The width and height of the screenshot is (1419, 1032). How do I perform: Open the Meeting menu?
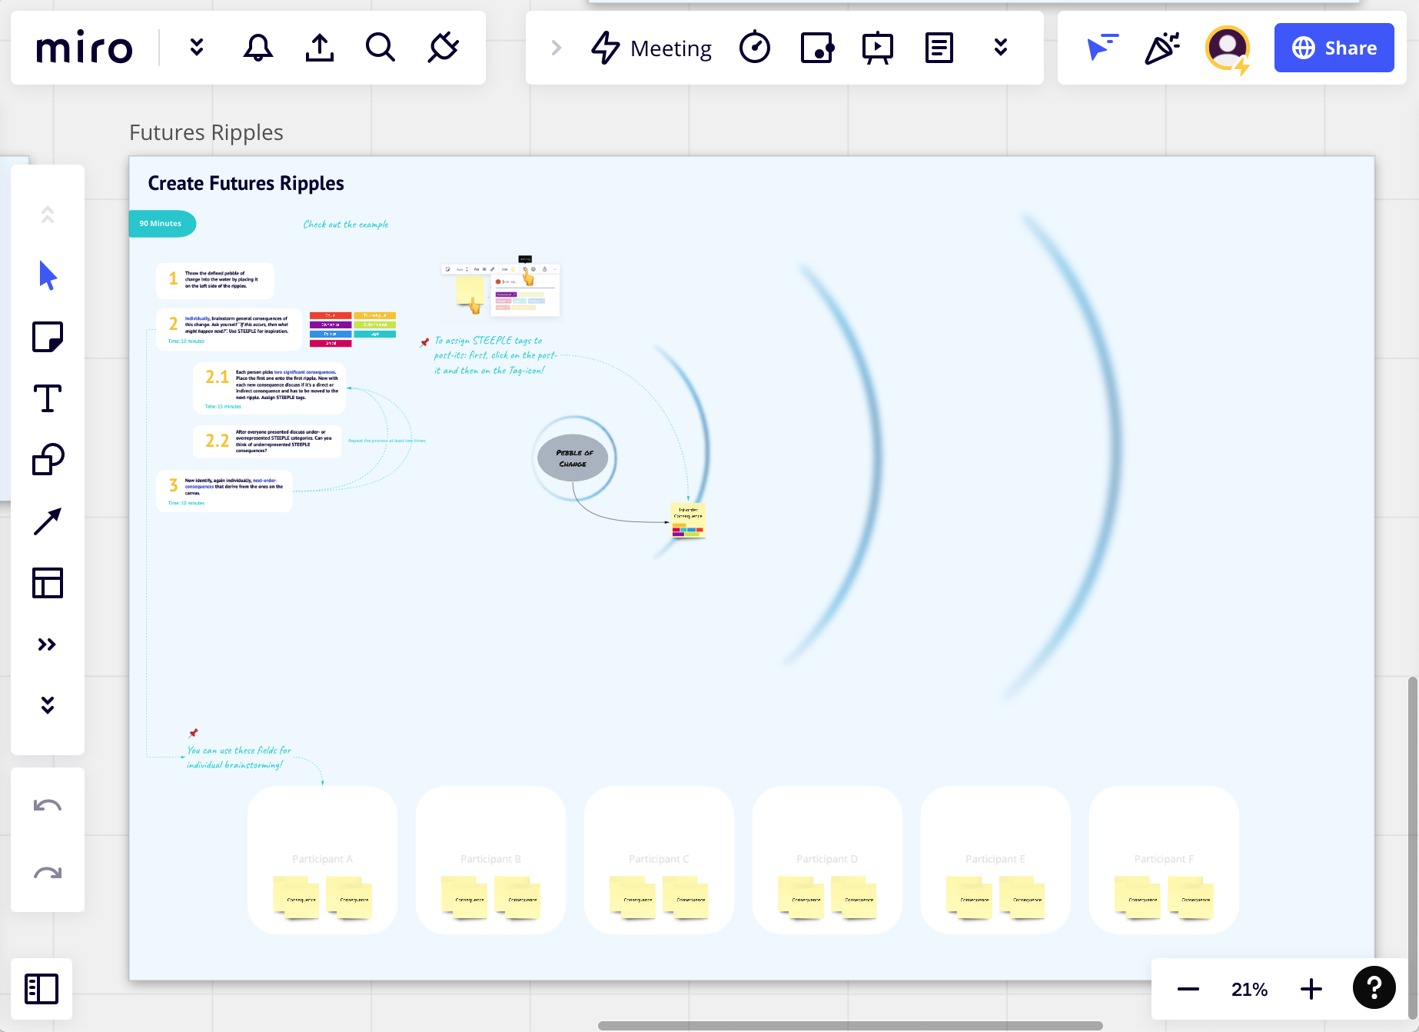[651, 48]
